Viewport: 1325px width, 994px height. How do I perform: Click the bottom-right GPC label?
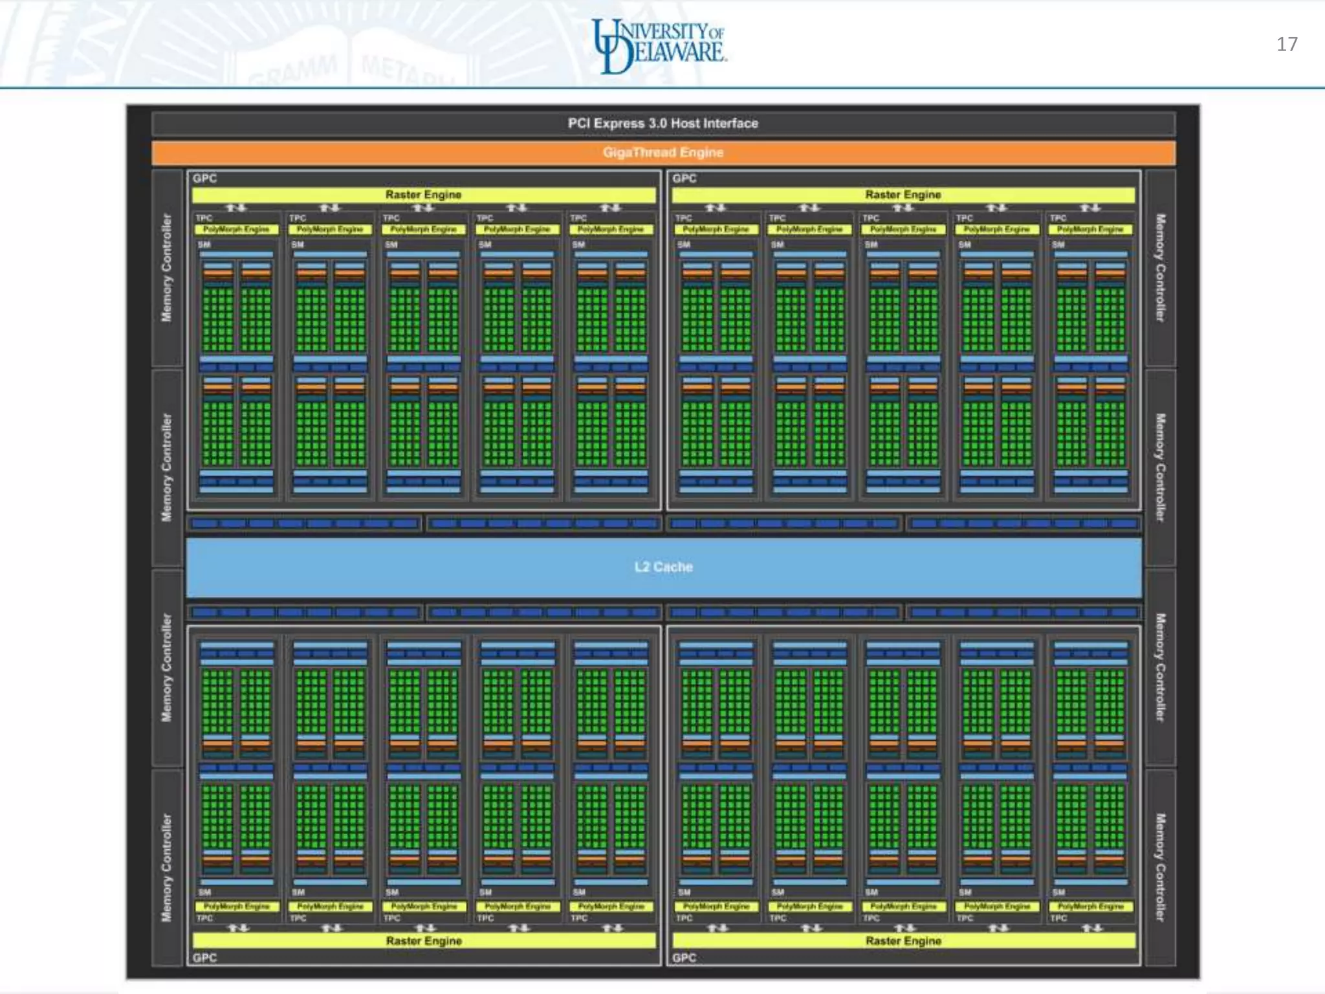(684, 957)
